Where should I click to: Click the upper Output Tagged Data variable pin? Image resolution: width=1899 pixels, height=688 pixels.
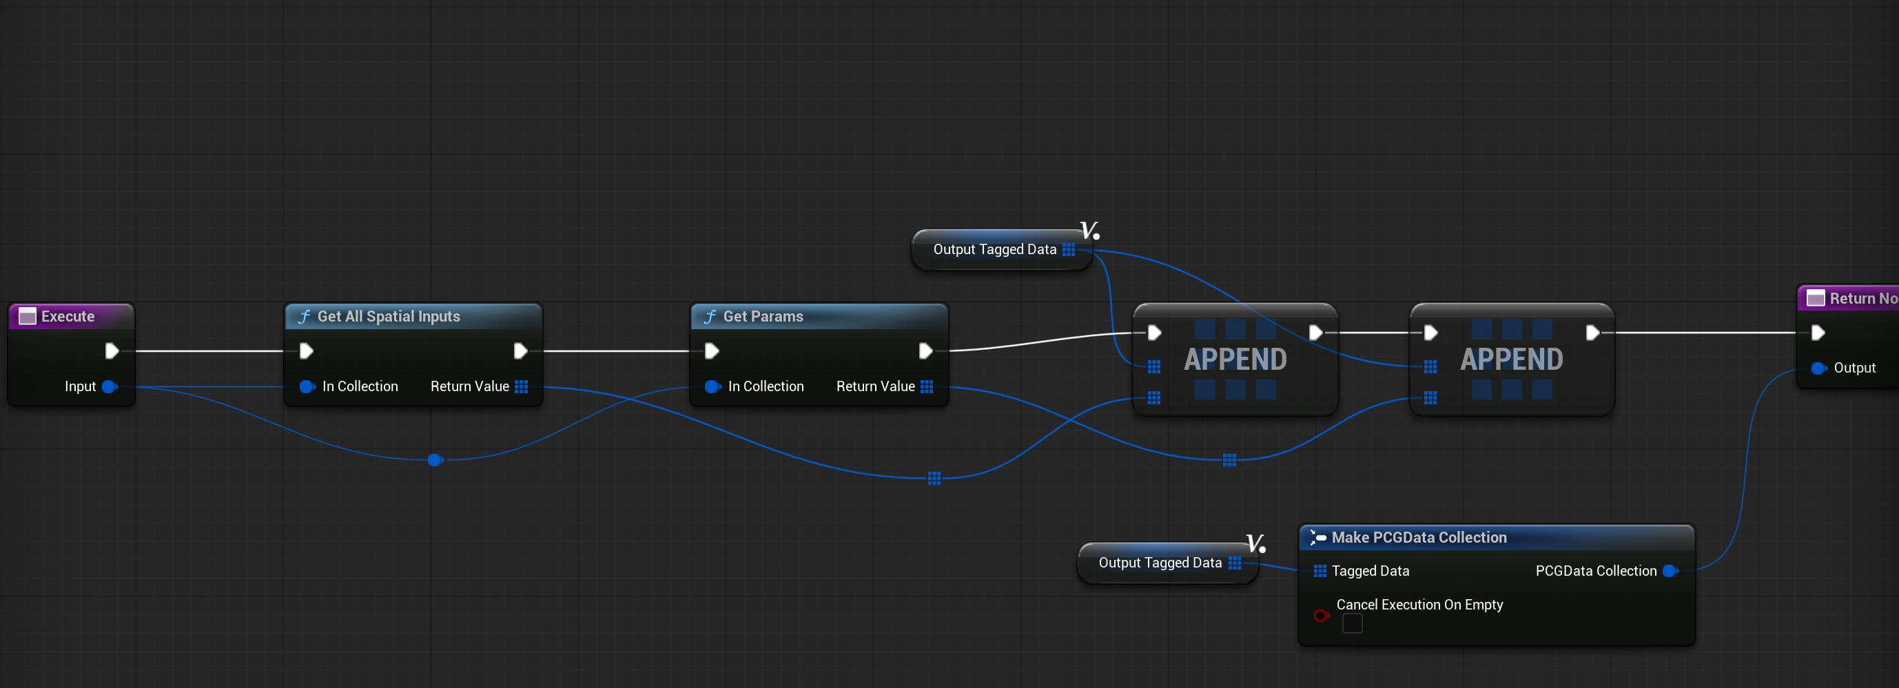point(1068,250)
